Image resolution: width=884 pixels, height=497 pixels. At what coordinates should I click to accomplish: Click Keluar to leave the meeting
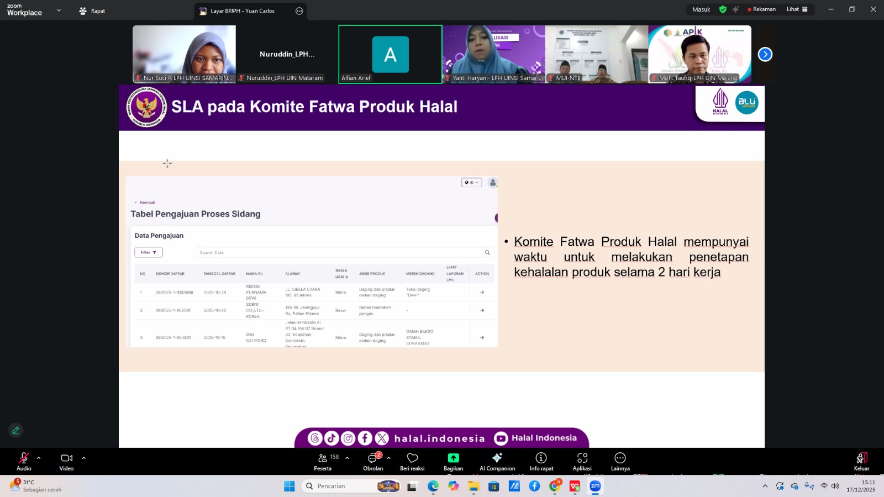coord(861,461)
